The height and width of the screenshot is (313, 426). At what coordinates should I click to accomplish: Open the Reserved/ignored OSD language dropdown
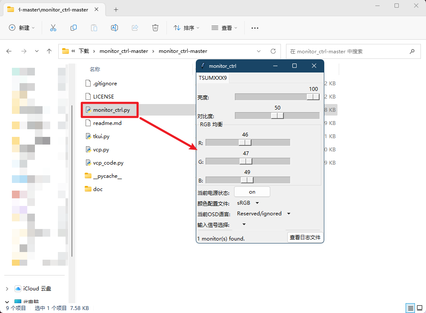(263, 214)
